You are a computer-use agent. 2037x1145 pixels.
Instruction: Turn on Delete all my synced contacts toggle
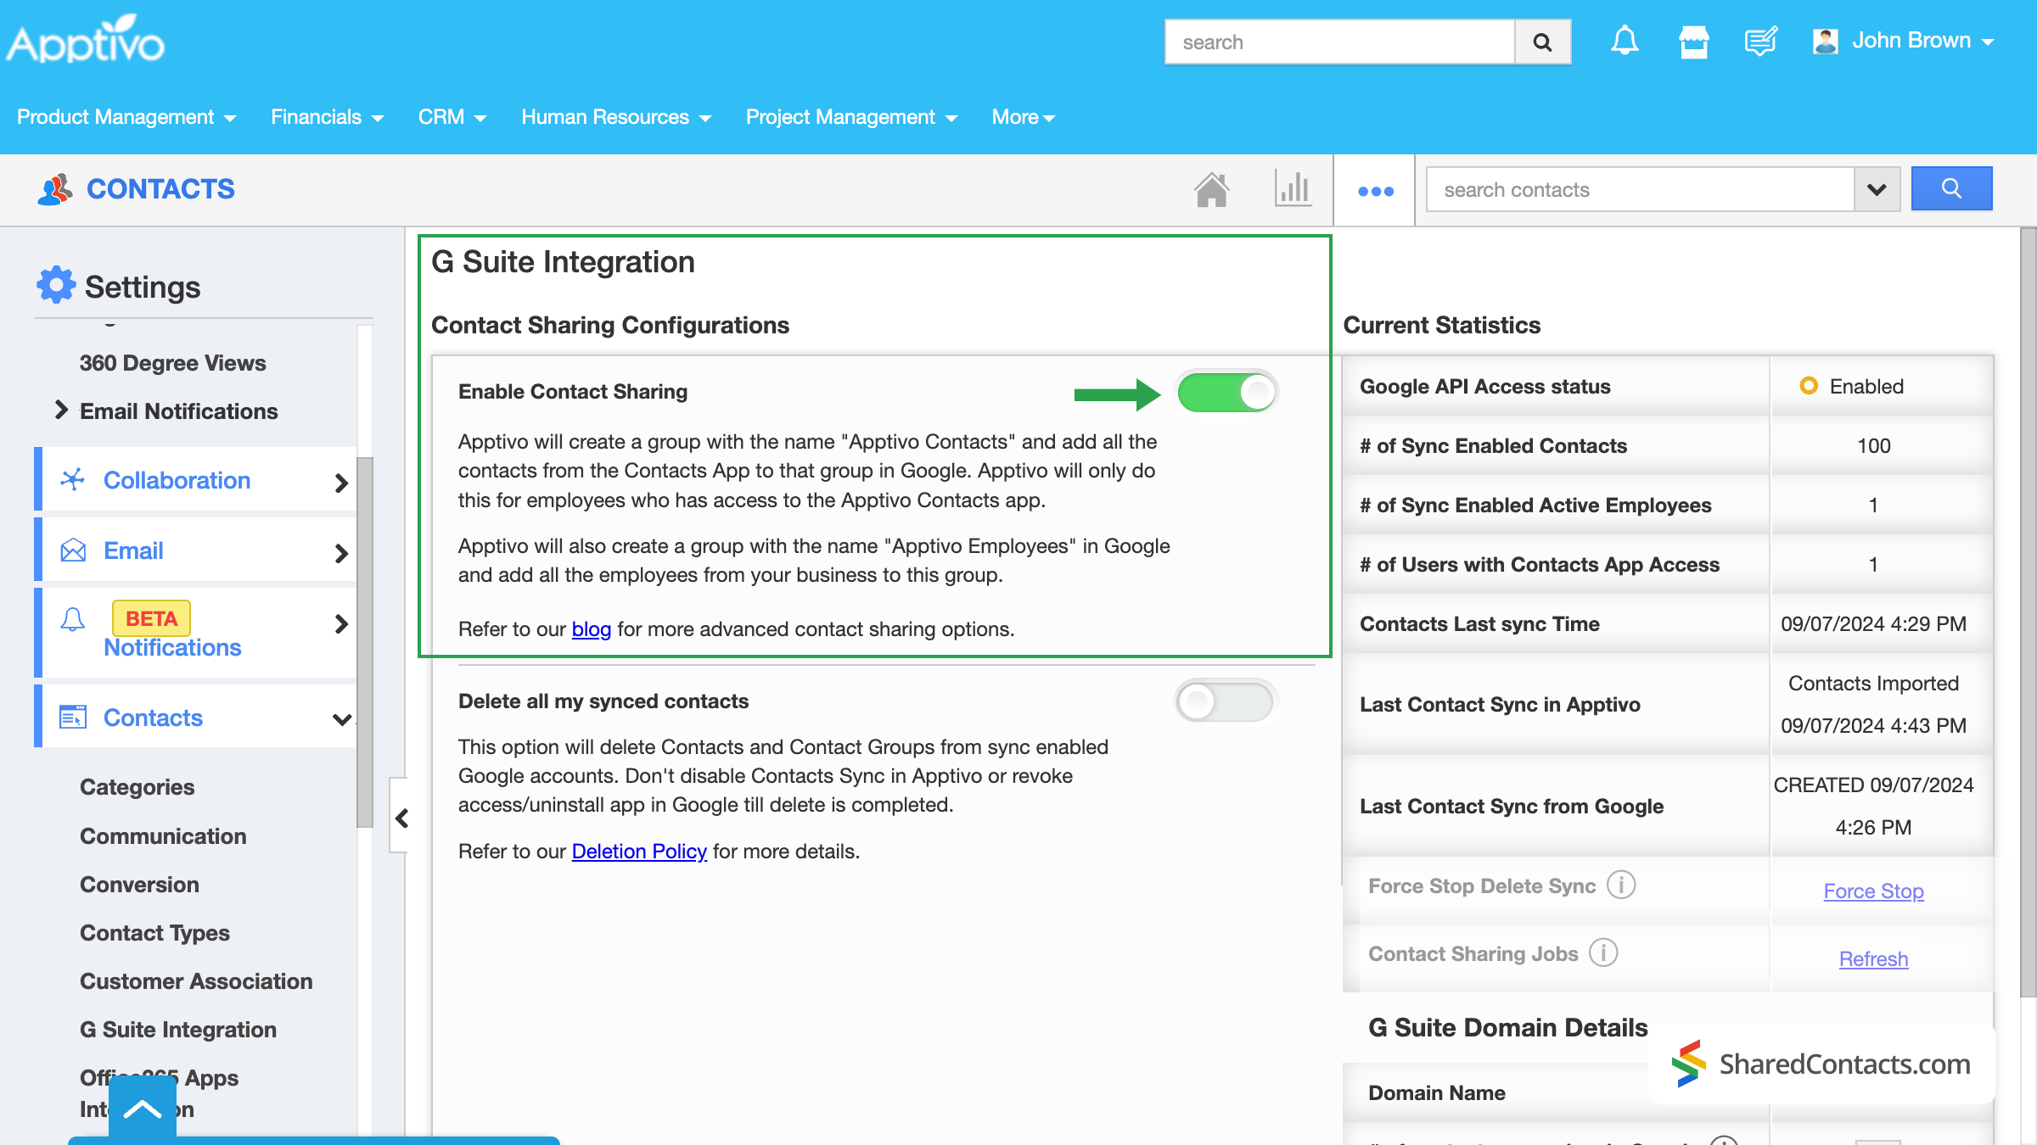click(1226, 702)
